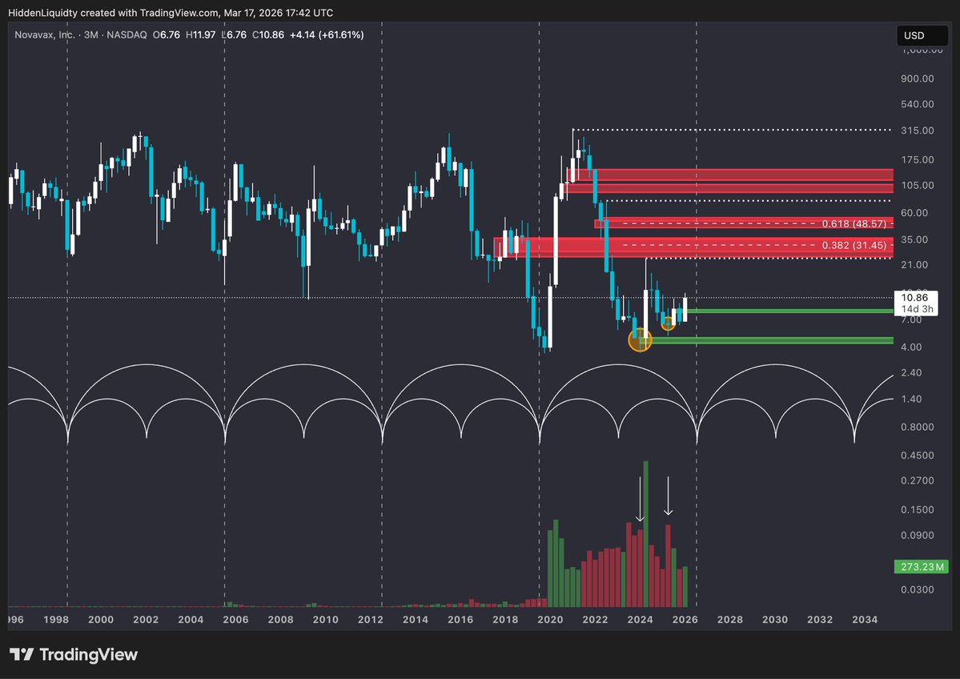The width and height of the screenshot is (960, 679).
Task: Click the 2006 year on time axis
Action: click(235, 619)
